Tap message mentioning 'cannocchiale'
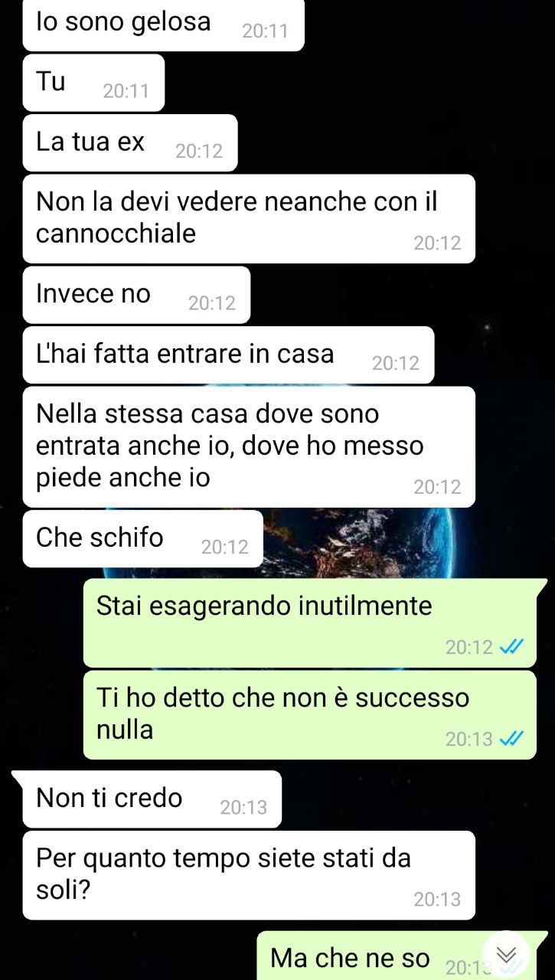555x980 pixels. click(249, 219)
